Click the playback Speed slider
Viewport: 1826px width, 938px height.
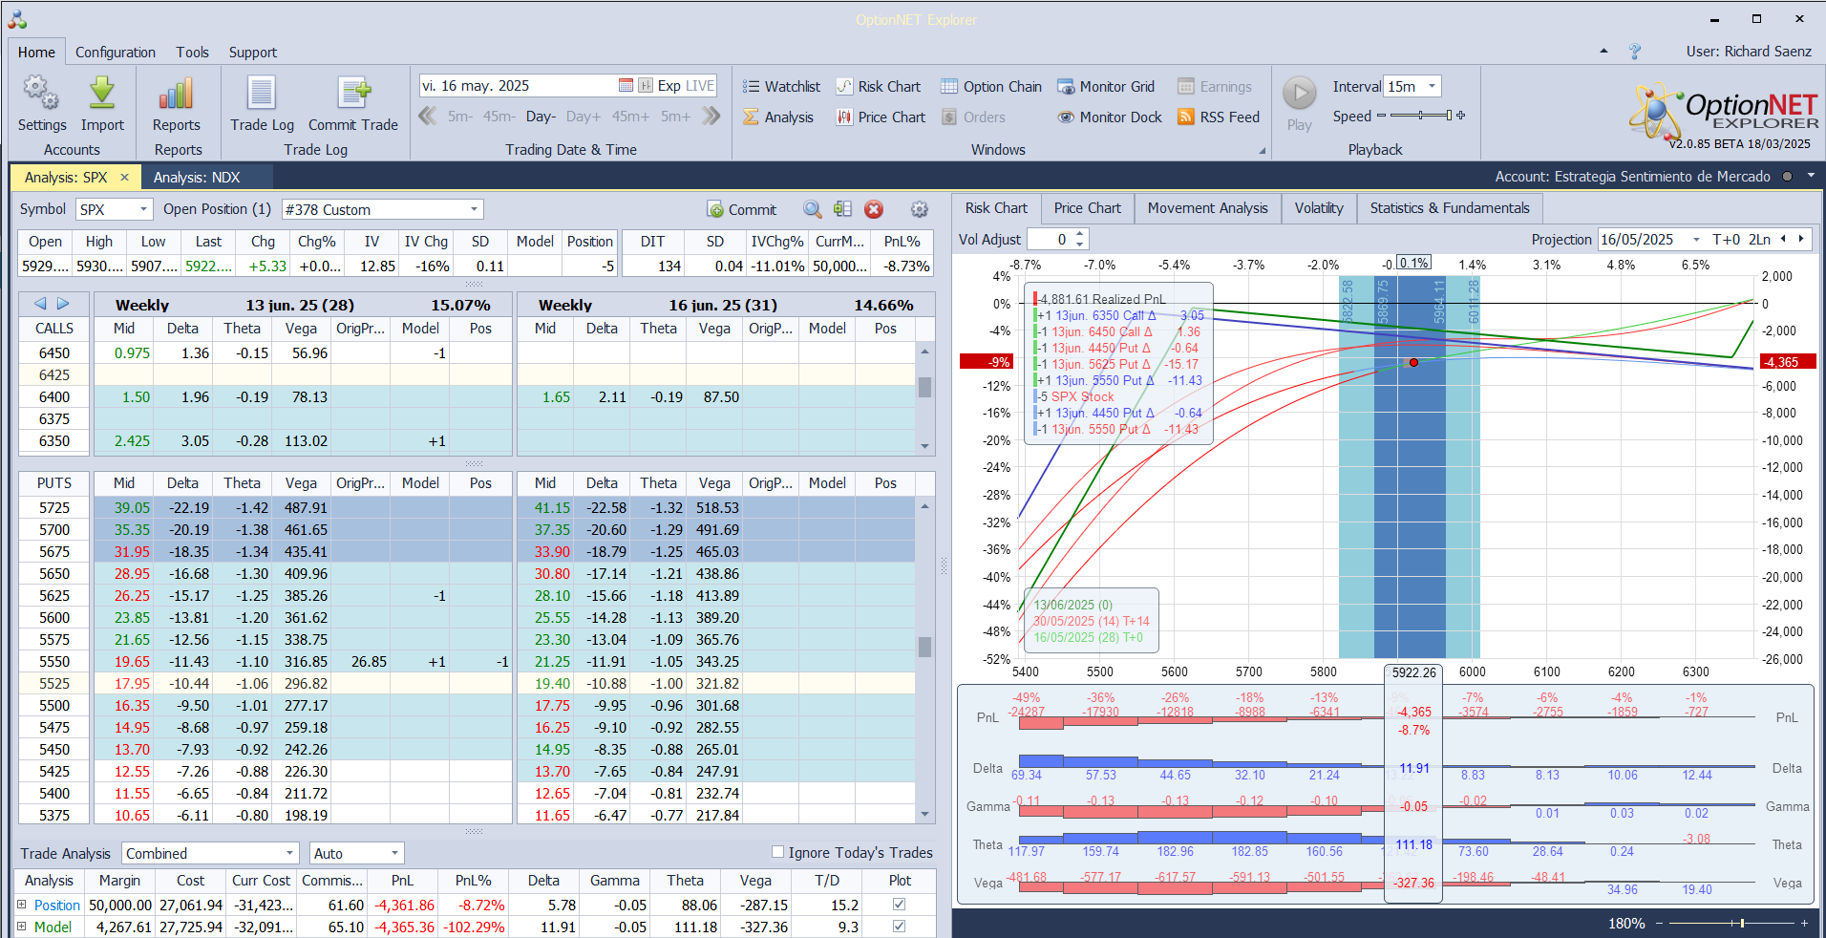(x=1420, y=116)
